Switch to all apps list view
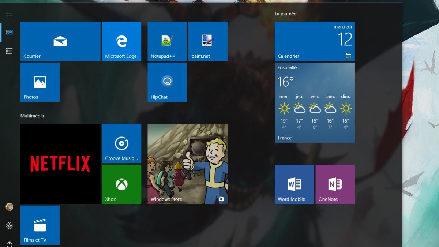 tap(10, 51)
